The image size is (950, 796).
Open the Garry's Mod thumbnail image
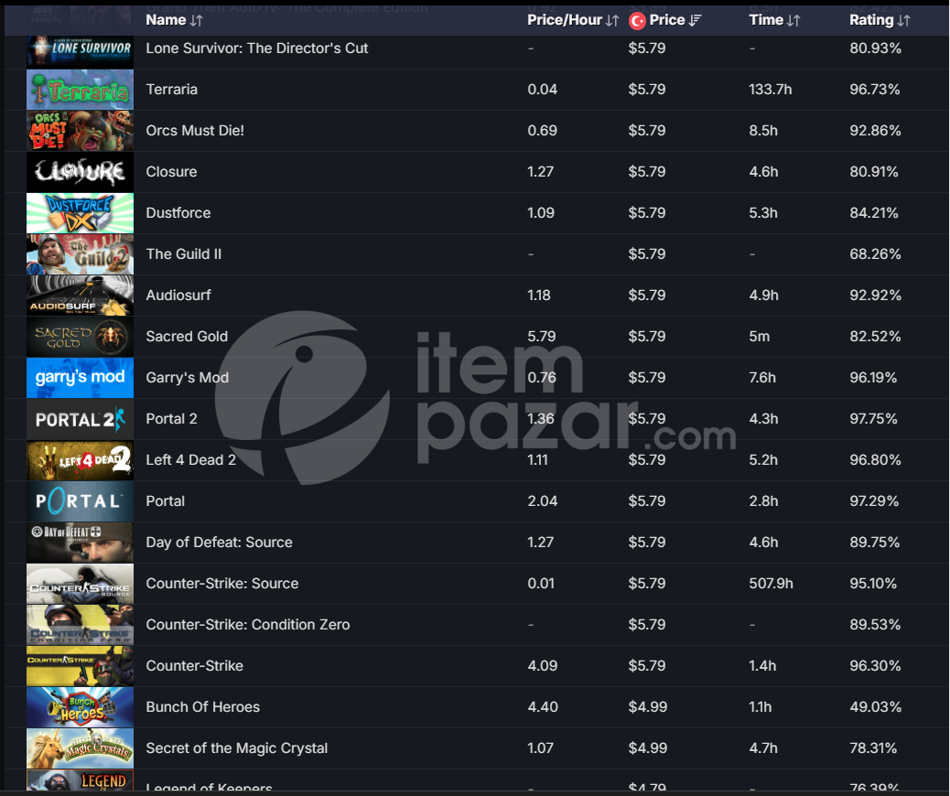click(x=80, y=378)
